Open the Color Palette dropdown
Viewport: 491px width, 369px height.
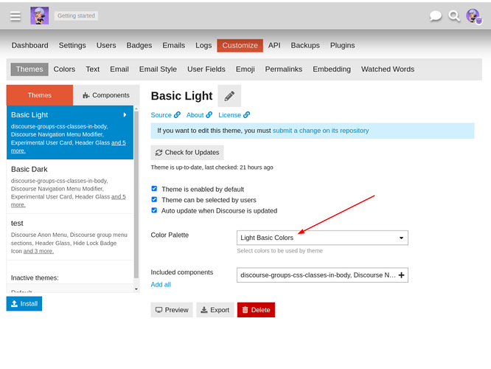(322, 238)
